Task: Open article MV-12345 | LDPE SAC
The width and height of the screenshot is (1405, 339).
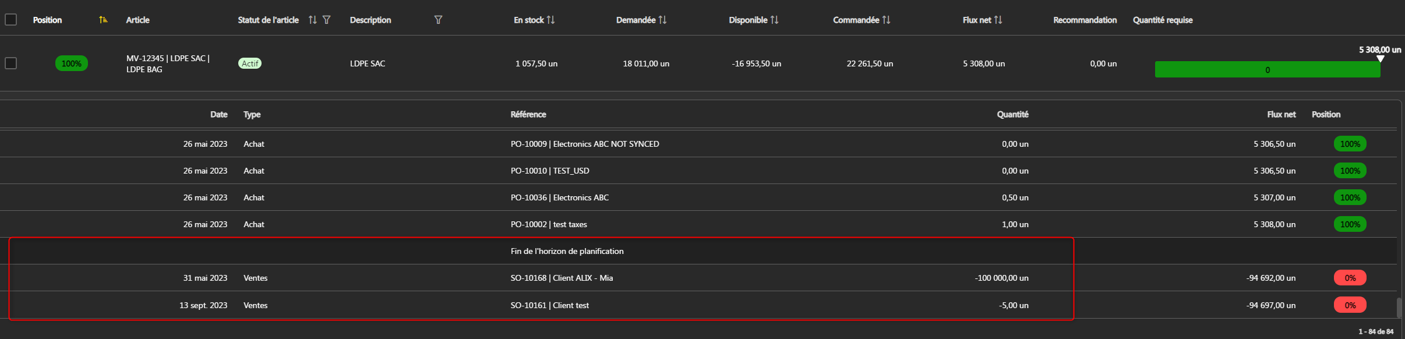Action: tap(168, 63)
